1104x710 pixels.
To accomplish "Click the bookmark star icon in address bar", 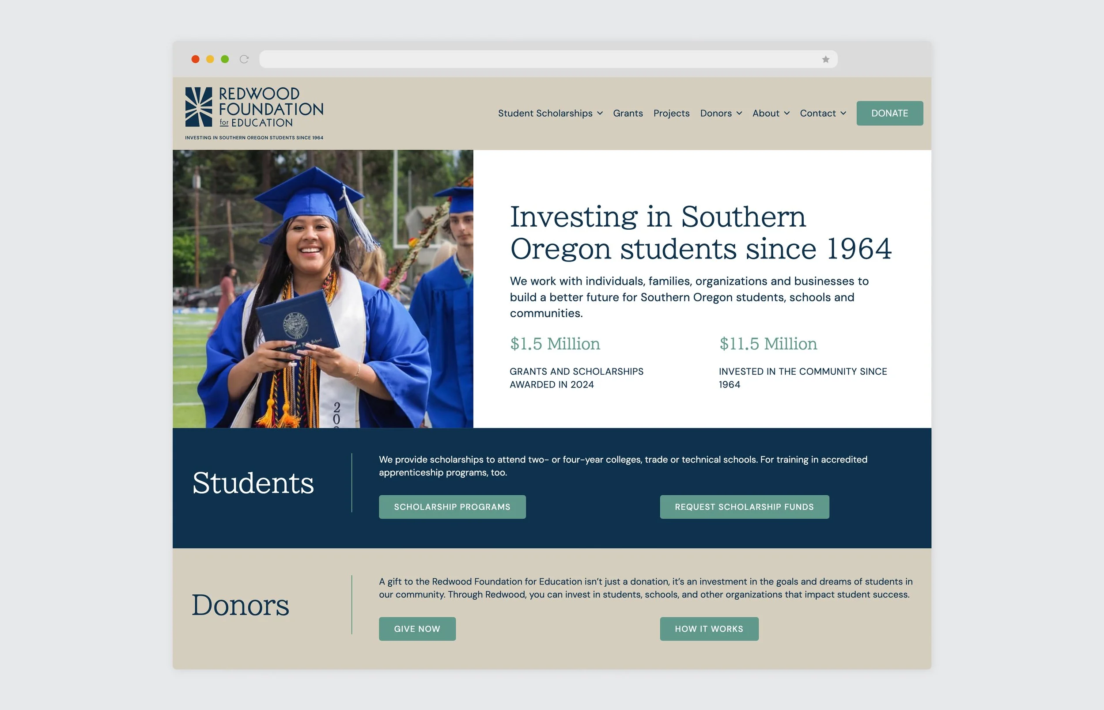I will click(825, 59).
